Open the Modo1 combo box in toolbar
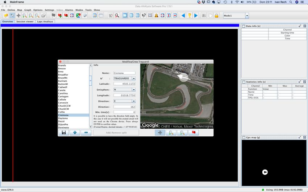 click(x=247, y=16)
